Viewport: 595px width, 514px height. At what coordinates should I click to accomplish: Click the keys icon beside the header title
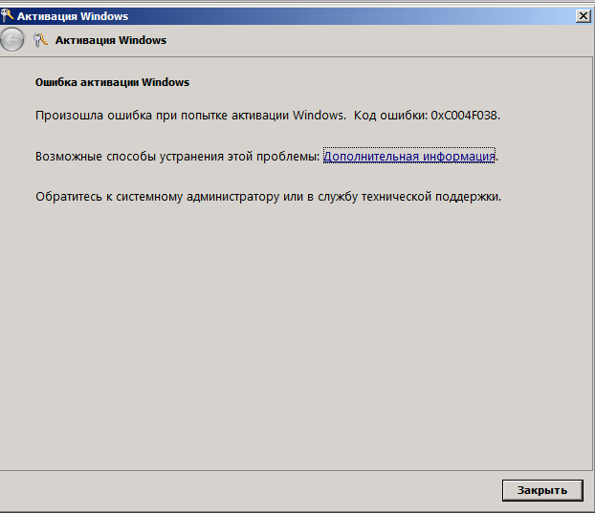(x=40, y=40)
